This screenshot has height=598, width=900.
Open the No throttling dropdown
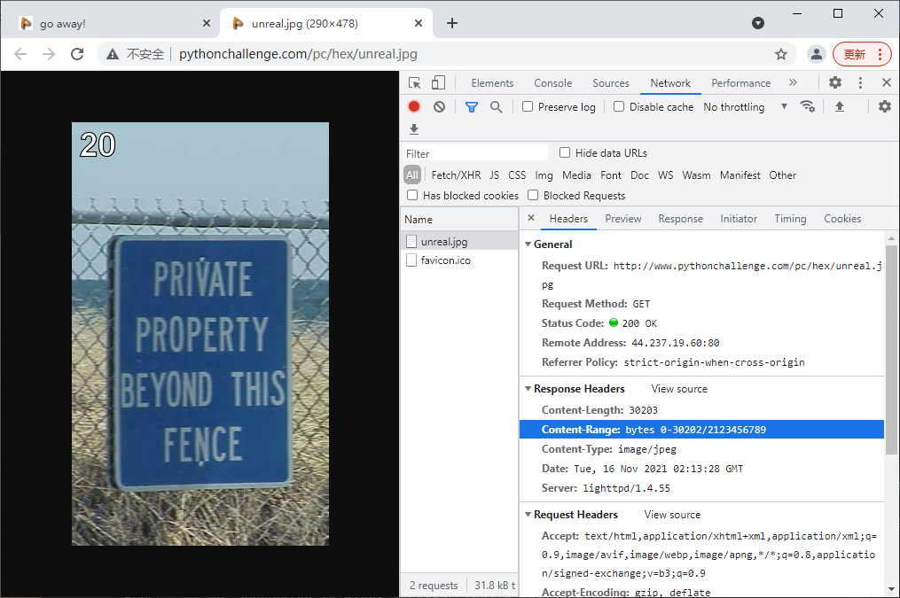745,106
